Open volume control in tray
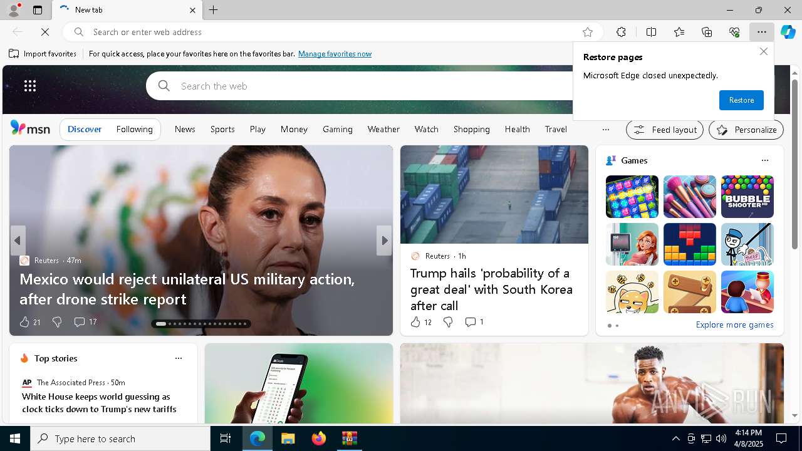This screenshot has height=451, width=802. click(x=721, y=438)
